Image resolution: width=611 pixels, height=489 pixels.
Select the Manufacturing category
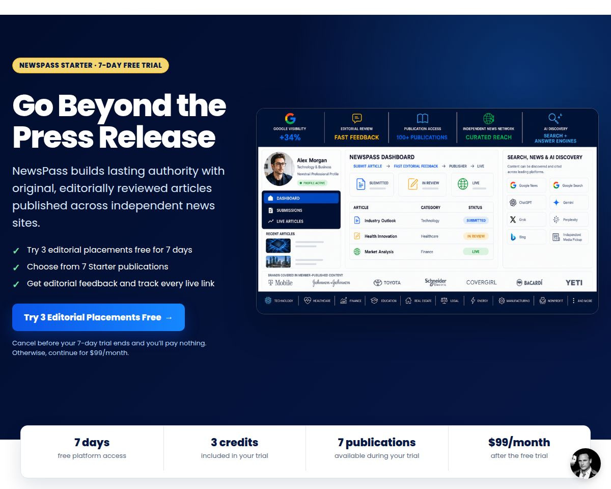pyautogui.click(x=514, y=301)
